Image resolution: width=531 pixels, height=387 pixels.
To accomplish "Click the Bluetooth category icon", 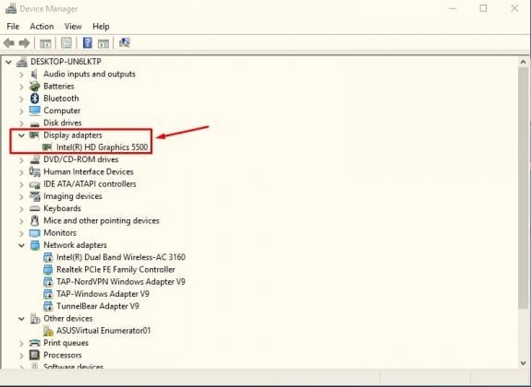I will point(34,99).
